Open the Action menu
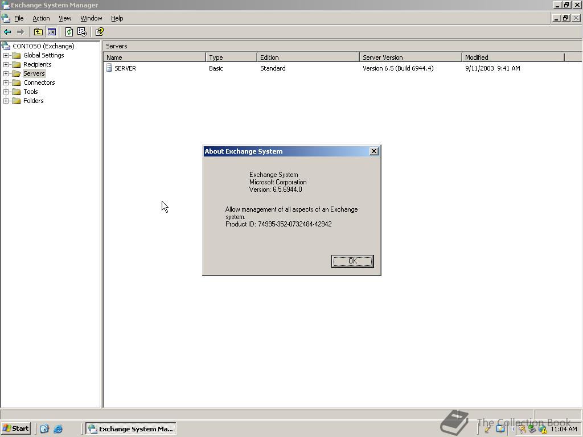This screenshot has width=583, height=437. [41, 18]
